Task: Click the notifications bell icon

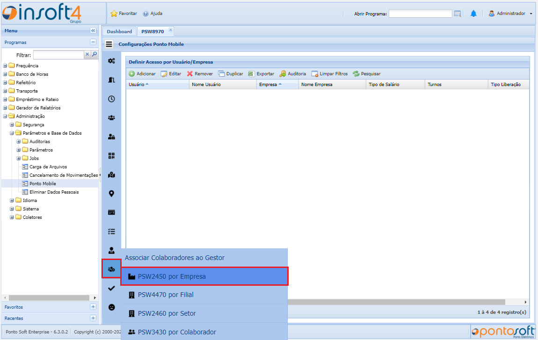Action: 473,13
